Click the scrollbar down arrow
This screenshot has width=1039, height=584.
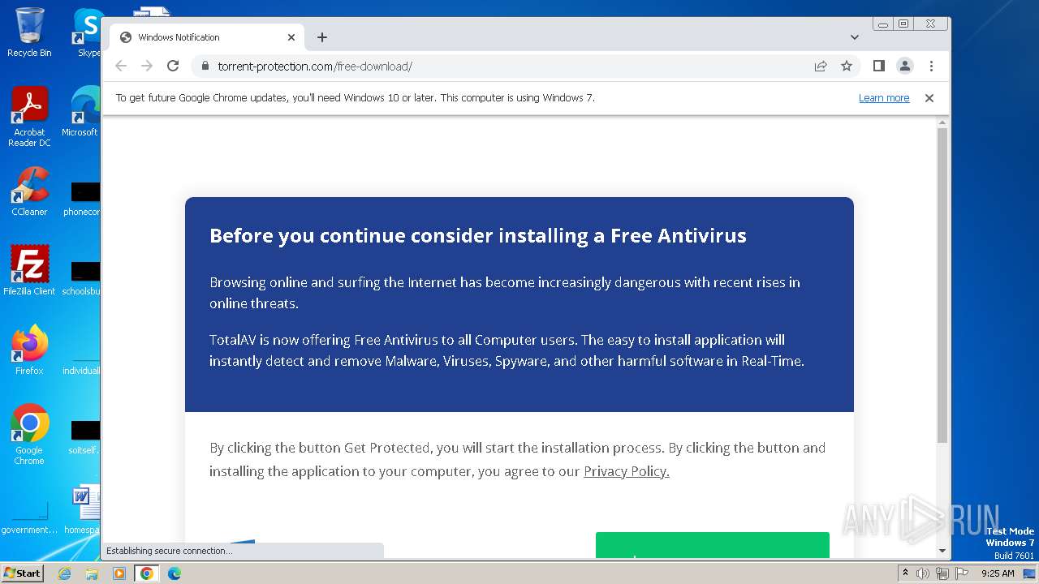(x=942, y=551)
